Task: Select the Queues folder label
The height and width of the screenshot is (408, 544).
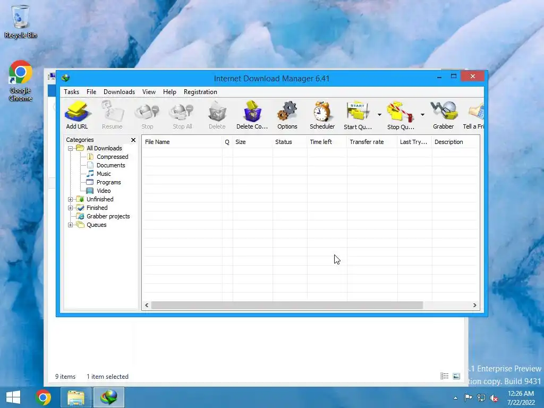Action: coord(97,225)
